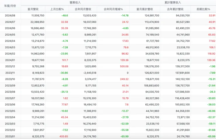Click the year-over-year value 500.06

124,66
